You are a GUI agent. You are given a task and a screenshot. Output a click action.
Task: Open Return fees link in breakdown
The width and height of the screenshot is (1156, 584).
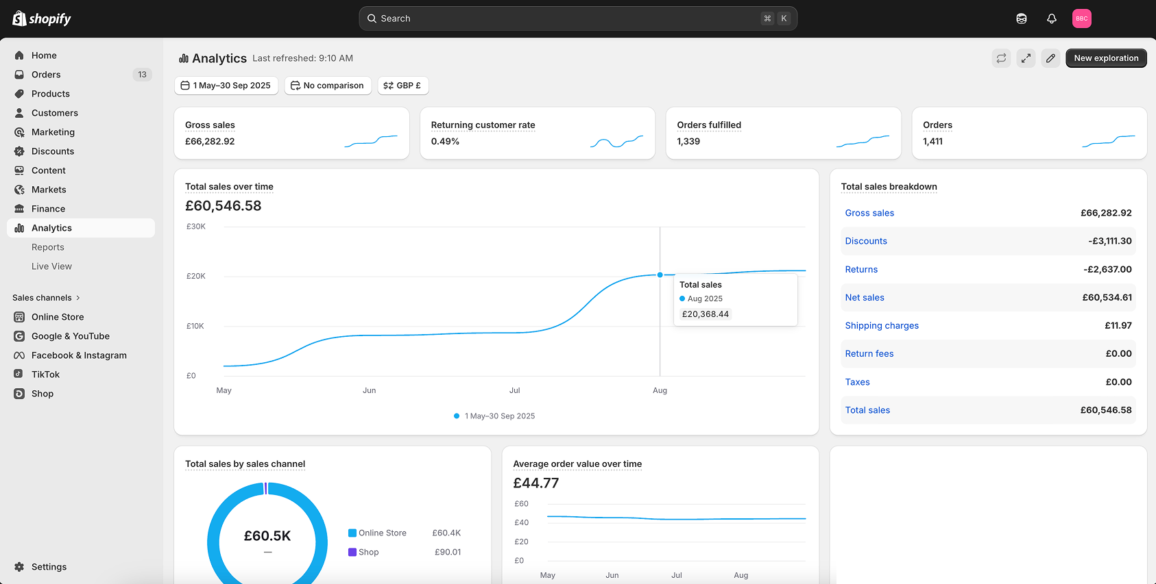pyautogui.click(x=869, y=354)
